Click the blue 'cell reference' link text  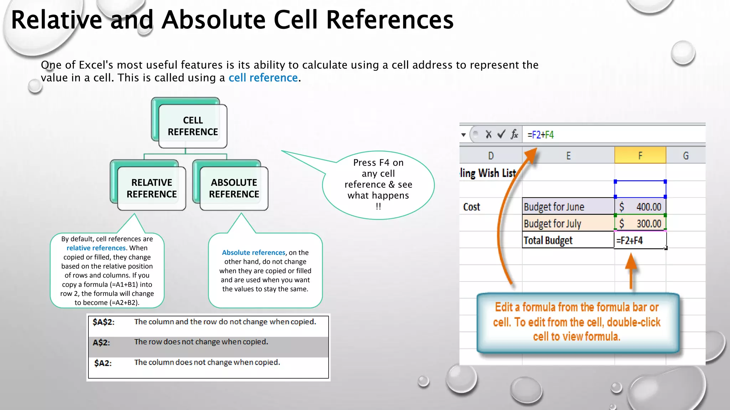pyautogui.click(x=263, y=78)
